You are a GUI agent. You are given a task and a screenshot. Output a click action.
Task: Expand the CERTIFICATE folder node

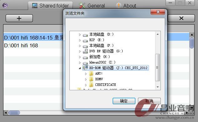(86, 85)
